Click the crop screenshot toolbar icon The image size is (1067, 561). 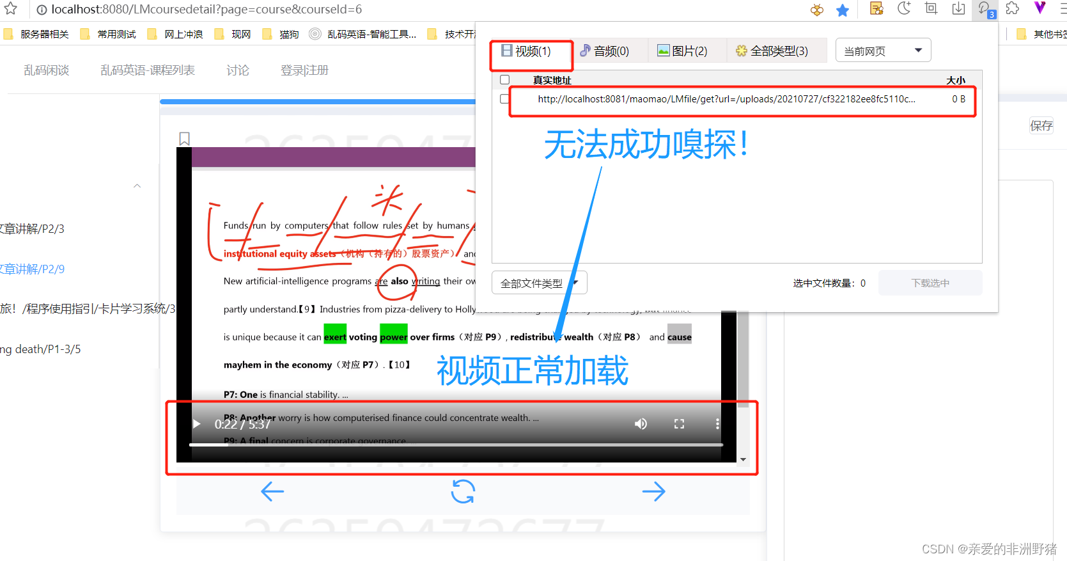pyautogui.click(x=931, y=8)
